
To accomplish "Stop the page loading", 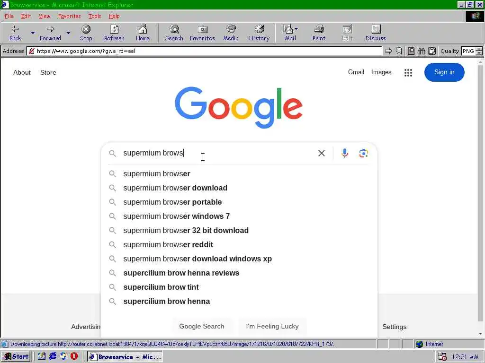I will tap(86, 33).
